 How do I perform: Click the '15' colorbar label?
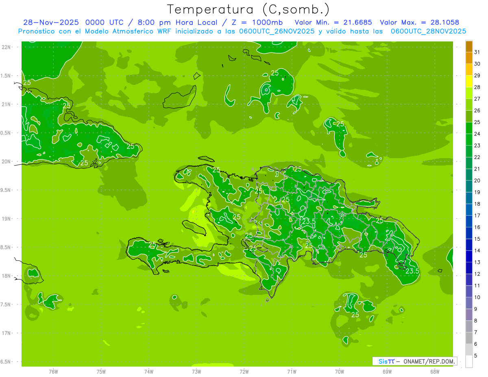tap(477, 239)
